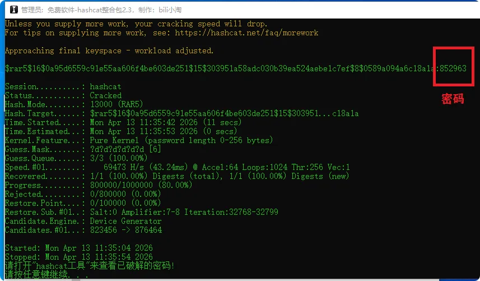Screen dimensions: 480x281
Task: Click the Session hashcat line
Action: pyautogui.click(x=63, y=86)
